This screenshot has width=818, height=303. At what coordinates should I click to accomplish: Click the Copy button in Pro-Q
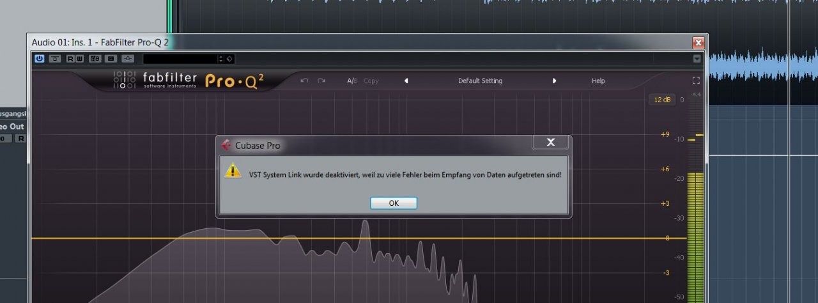point(371,81)
